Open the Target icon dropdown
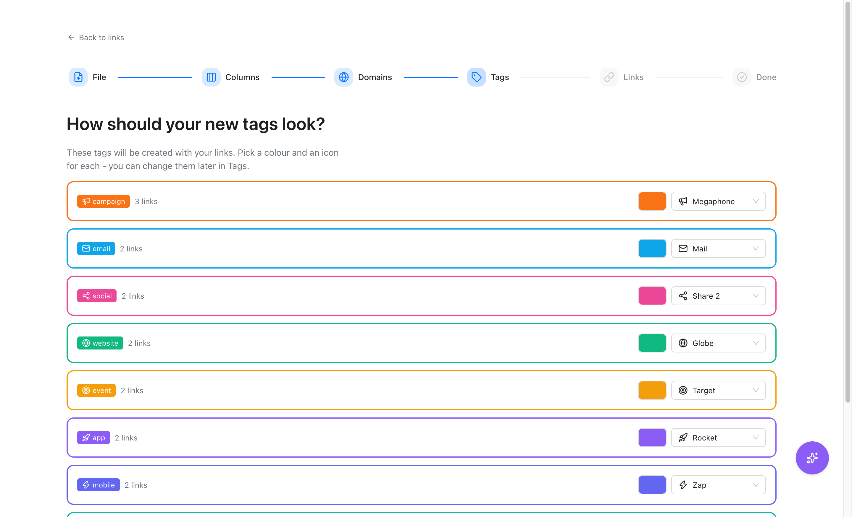This screenshot has width=852, height=517. [x=719, y=391]
